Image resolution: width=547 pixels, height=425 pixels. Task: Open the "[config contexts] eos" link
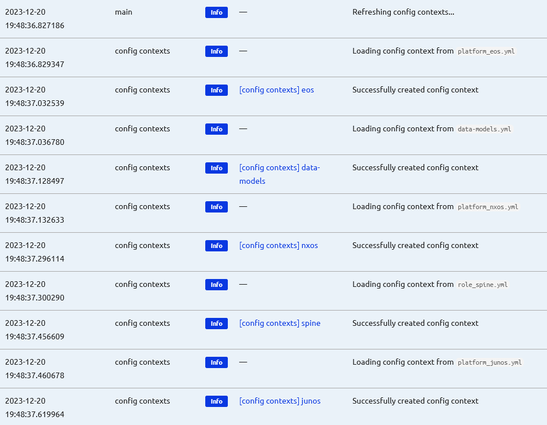(x=276, y=90)
